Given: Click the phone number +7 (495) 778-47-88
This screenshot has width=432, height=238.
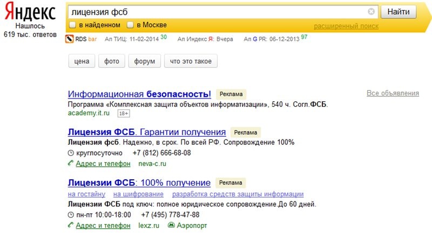Looking at the screenshot, I should (x=170, y=215).
